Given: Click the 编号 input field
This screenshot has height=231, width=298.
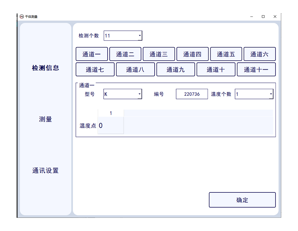Looking at the screenshot, I should click(x=192, y=94).
